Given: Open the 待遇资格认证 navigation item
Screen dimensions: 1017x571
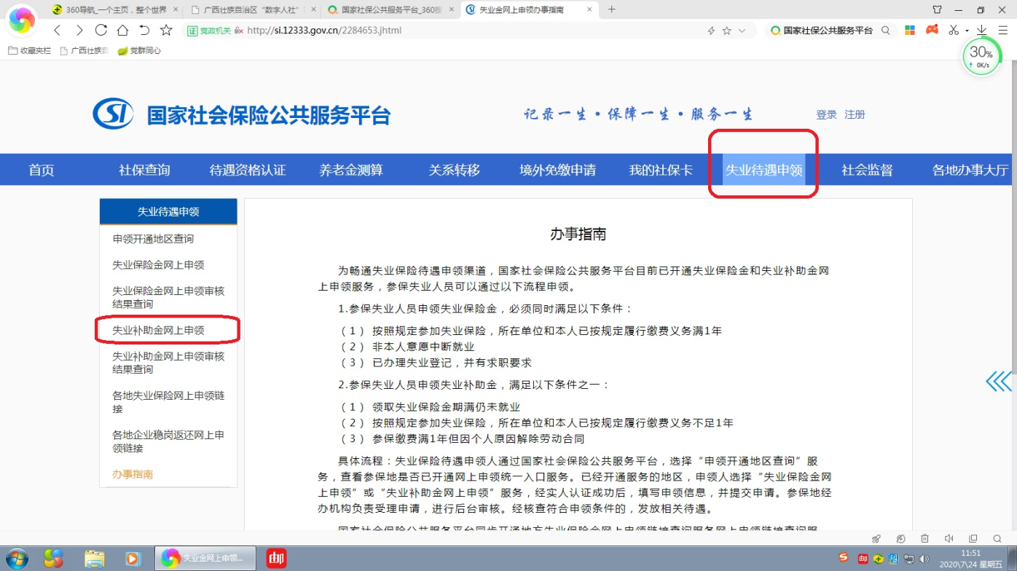Looking at the screenshot, I should (x=248, y=170).
